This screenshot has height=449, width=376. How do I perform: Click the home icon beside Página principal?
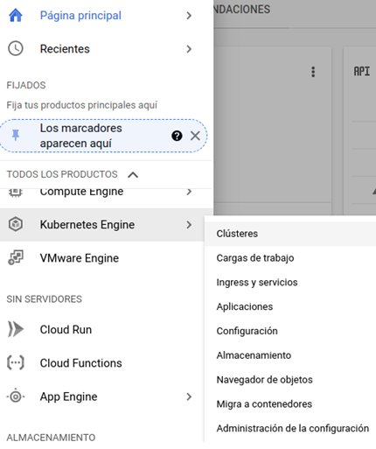point(16,15)
